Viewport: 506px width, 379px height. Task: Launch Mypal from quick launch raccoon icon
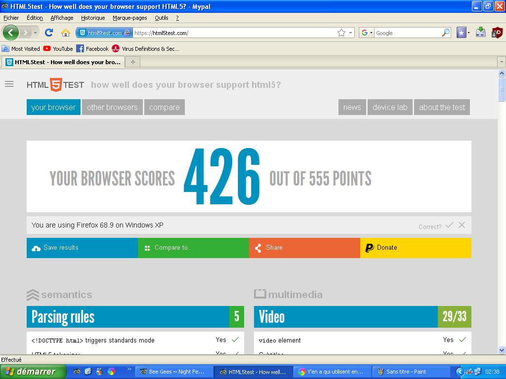(77, 372)
